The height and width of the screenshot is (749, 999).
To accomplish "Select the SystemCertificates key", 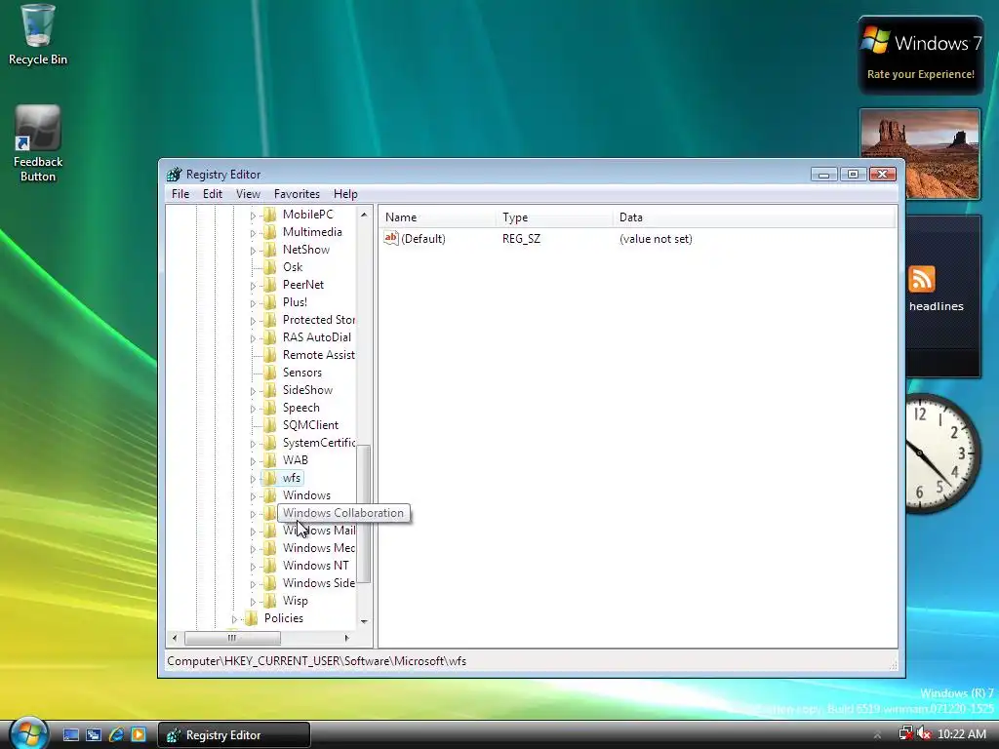I will (x=319, y=442).
